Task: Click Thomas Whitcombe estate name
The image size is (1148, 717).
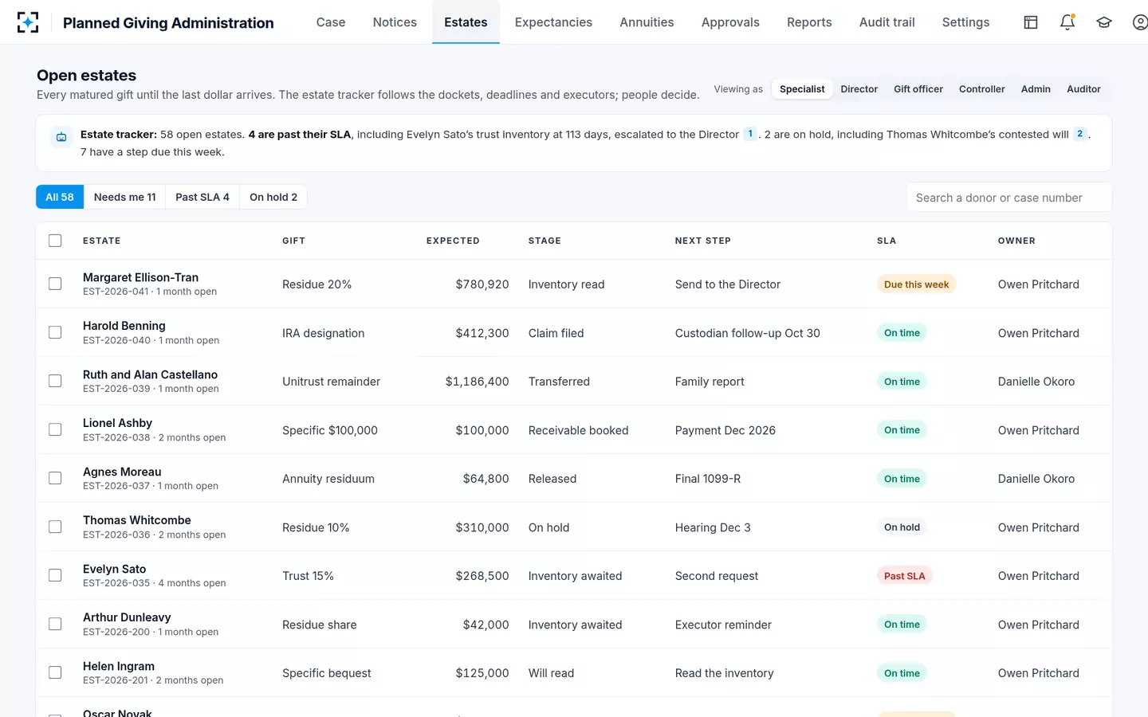Action: pos(137,520)
